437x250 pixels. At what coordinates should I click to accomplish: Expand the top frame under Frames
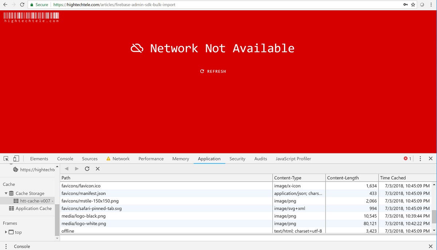(x=6, y=232)
